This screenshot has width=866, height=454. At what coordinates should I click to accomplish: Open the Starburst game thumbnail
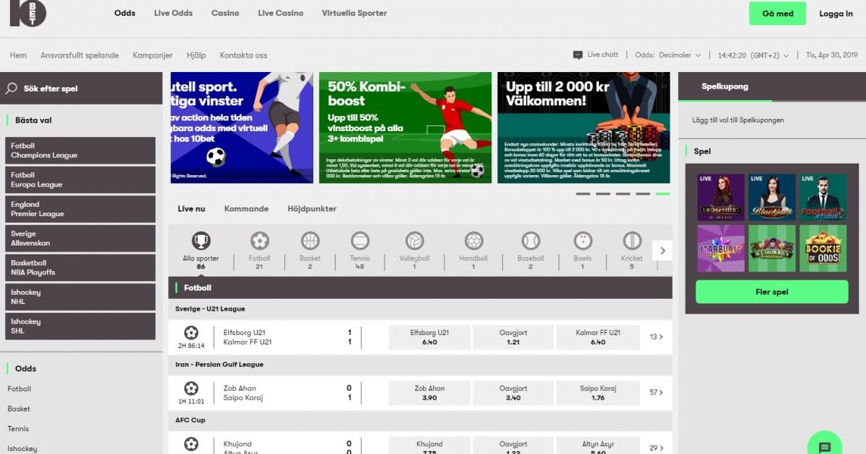click(x=720, y=247)
